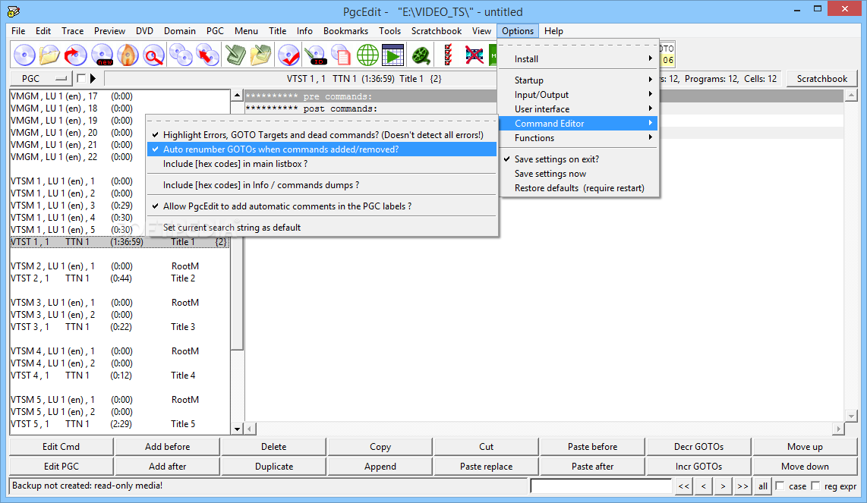Click the green notebook with pen icon
Screen dimensions: 867x503
pyautogui.click(x=235, y=55)
